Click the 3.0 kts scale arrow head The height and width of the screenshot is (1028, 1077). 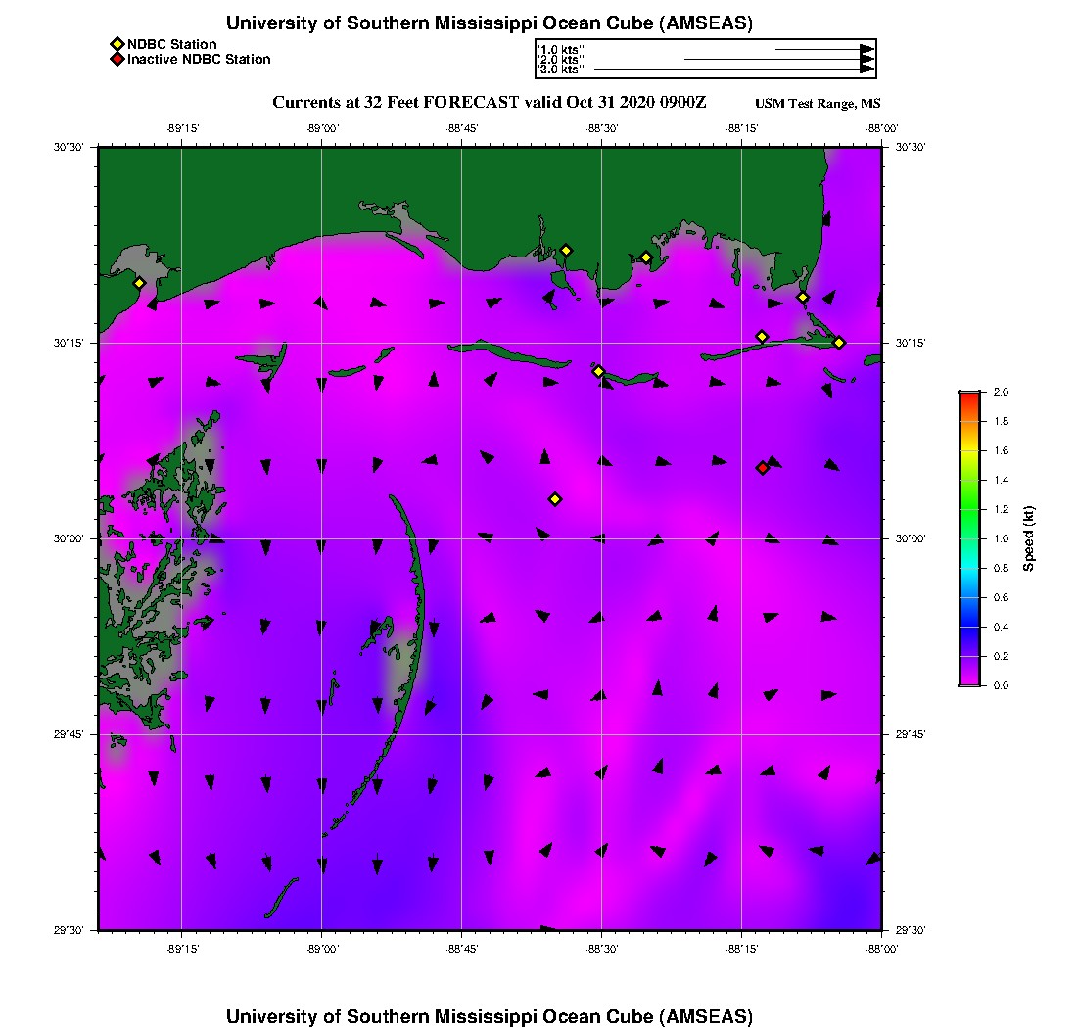(x=866, y=70)
